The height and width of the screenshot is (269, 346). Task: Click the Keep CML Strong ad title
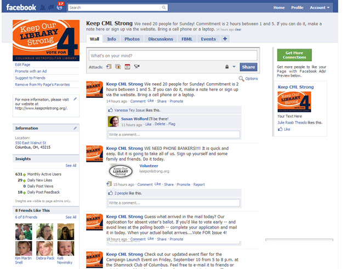[x=296, y=87]
